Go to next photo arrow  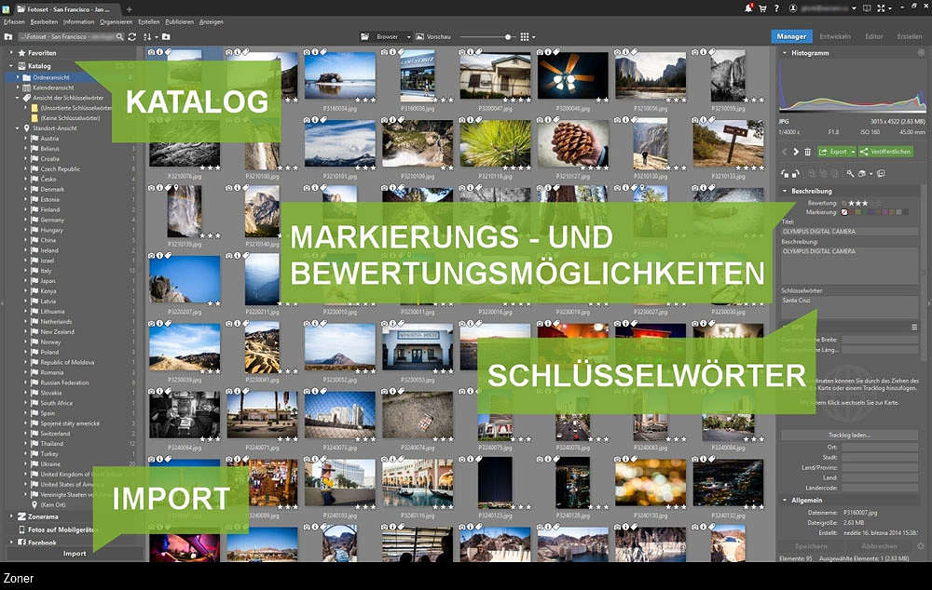795,152
